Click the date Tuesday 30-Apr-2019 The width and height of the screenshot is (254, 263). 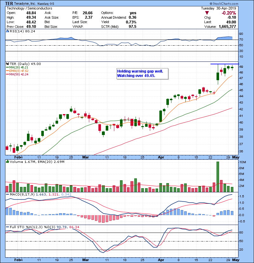coord(218,8)
